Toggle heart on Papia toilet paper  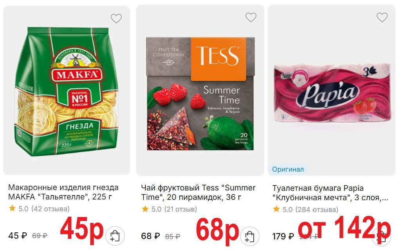coord(382,17)
